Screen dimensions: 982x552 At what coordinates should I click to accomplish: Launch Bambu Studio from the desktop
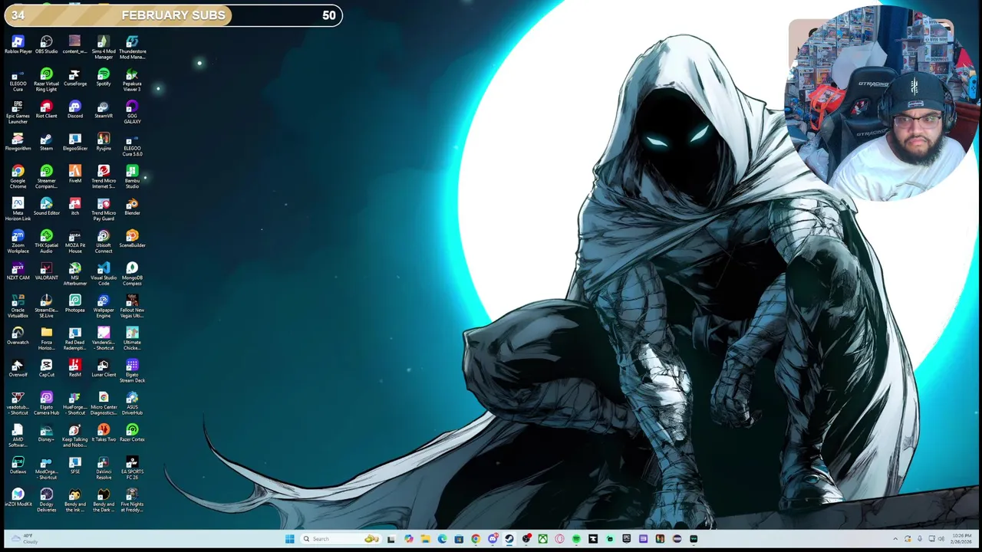tap(132, 176)
